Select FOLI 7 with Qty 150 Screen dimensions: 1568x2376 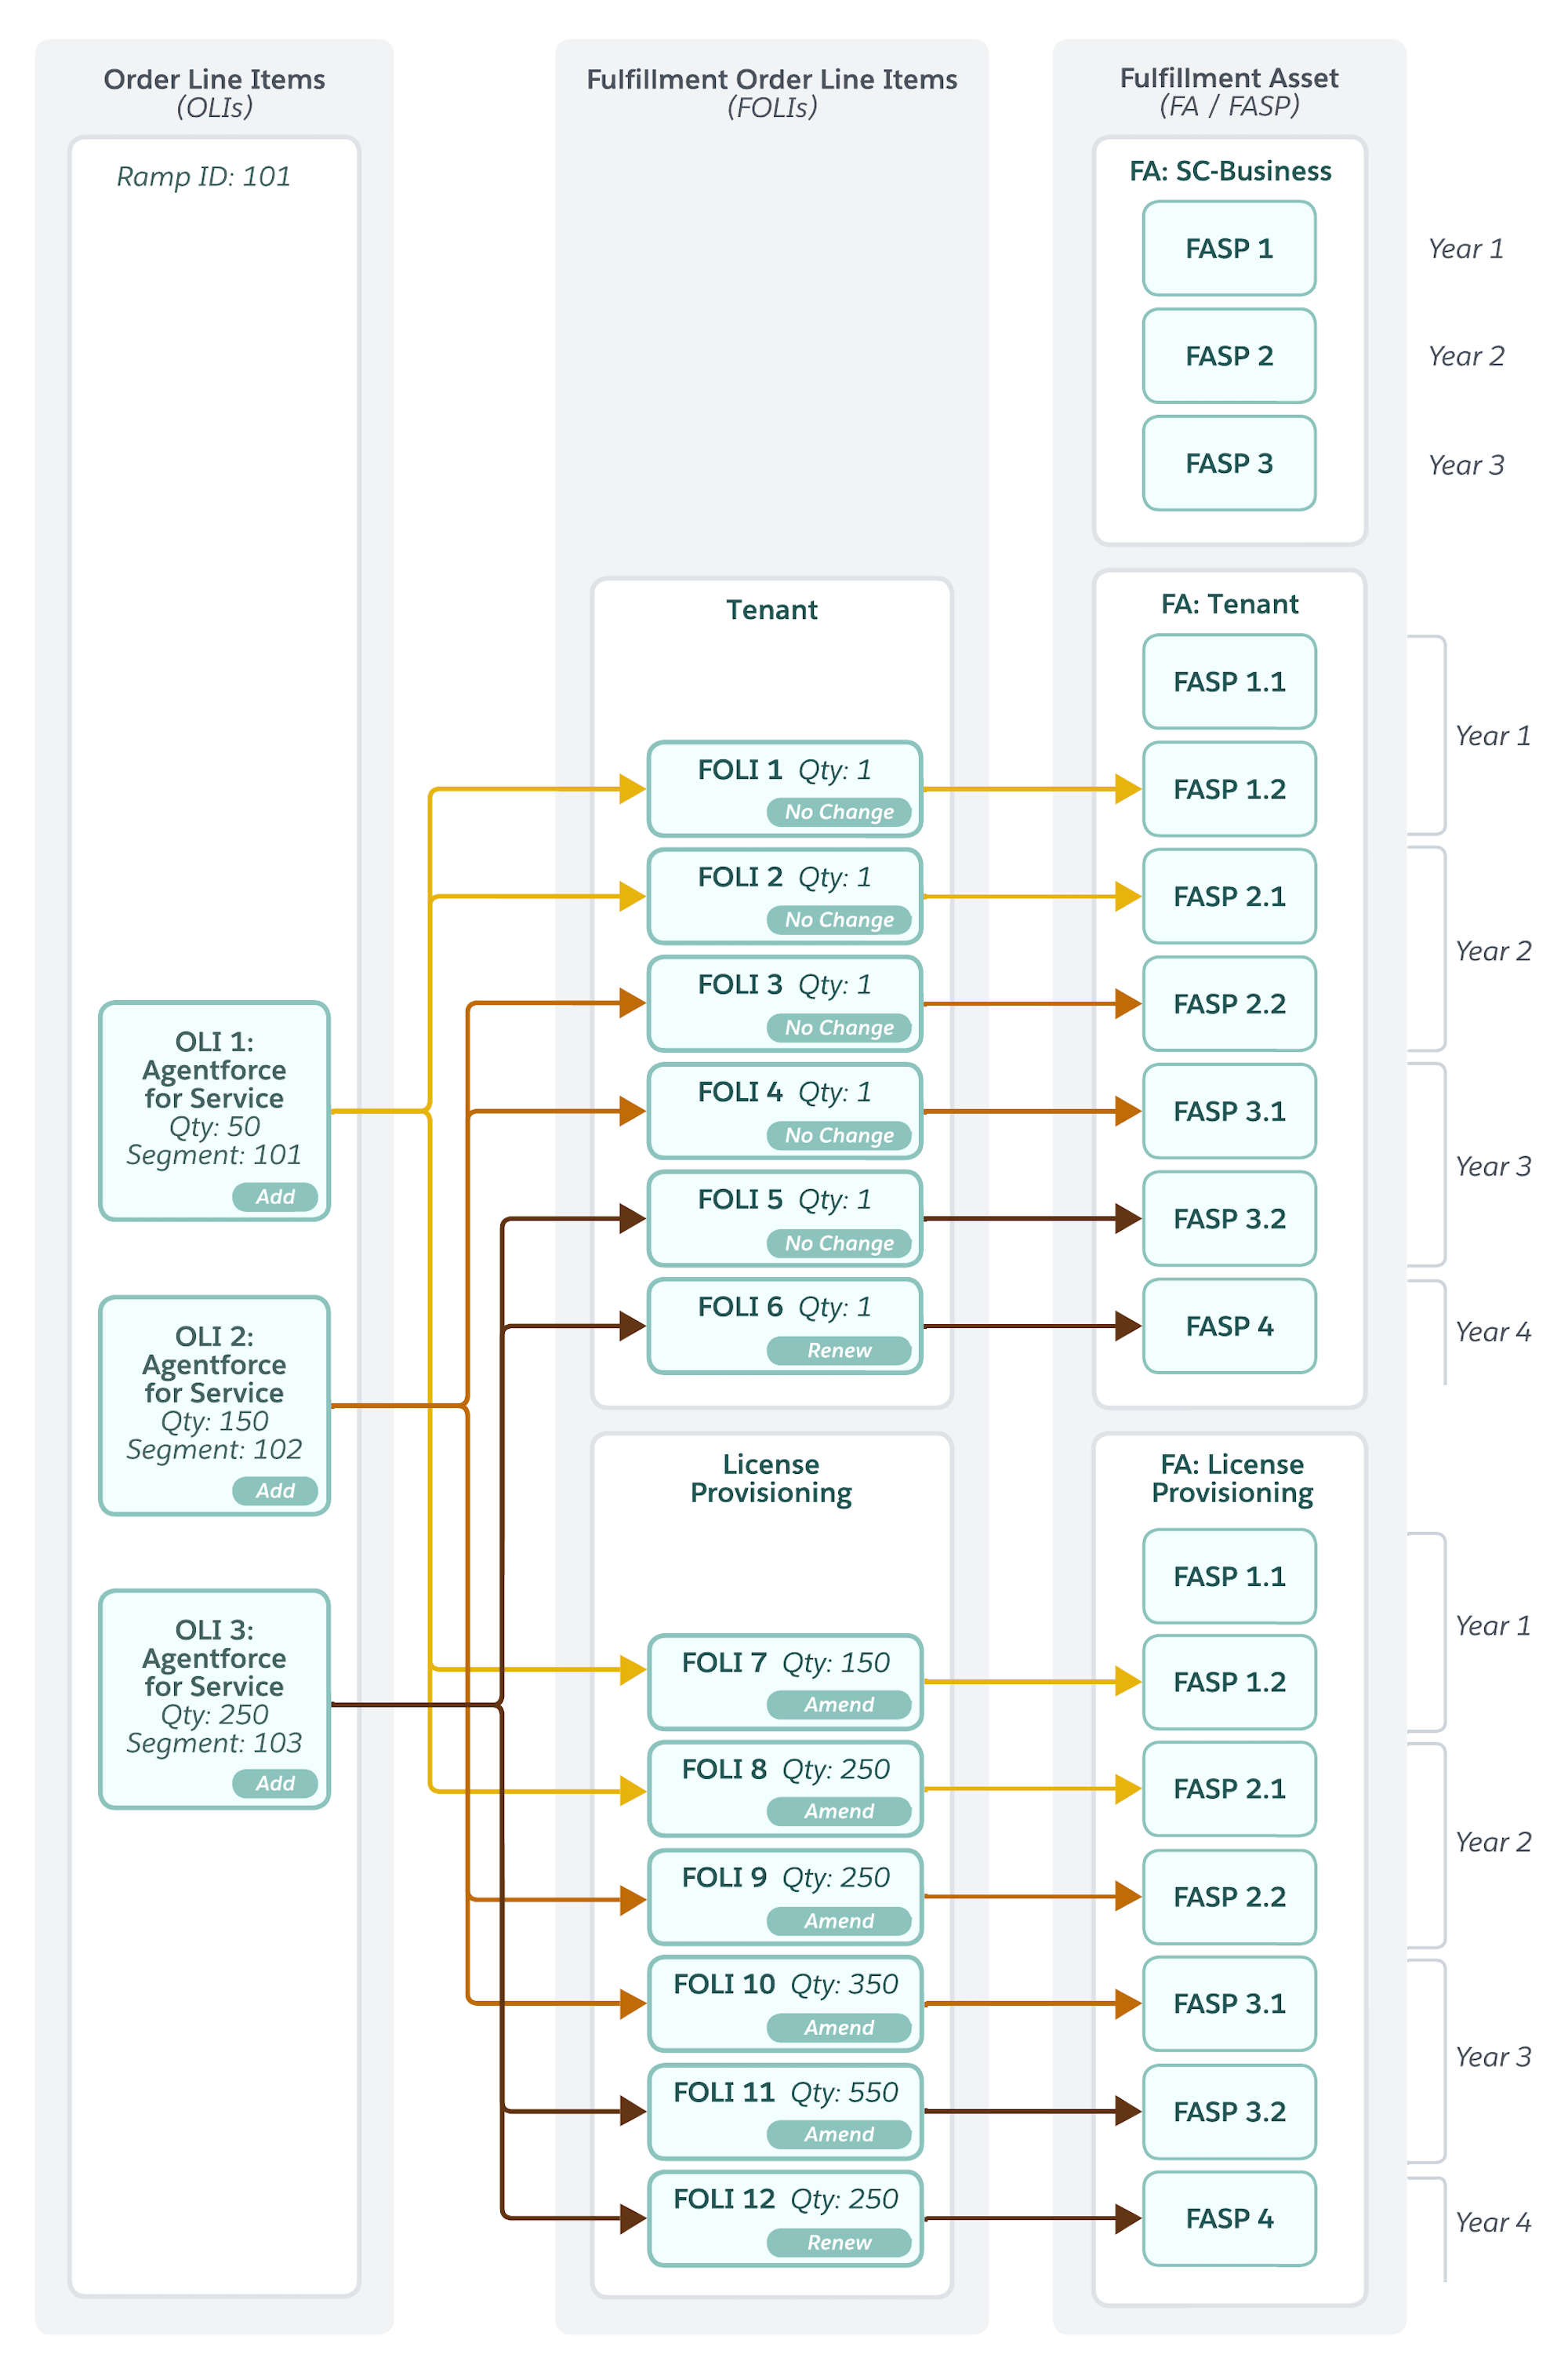click(785, 1682)
